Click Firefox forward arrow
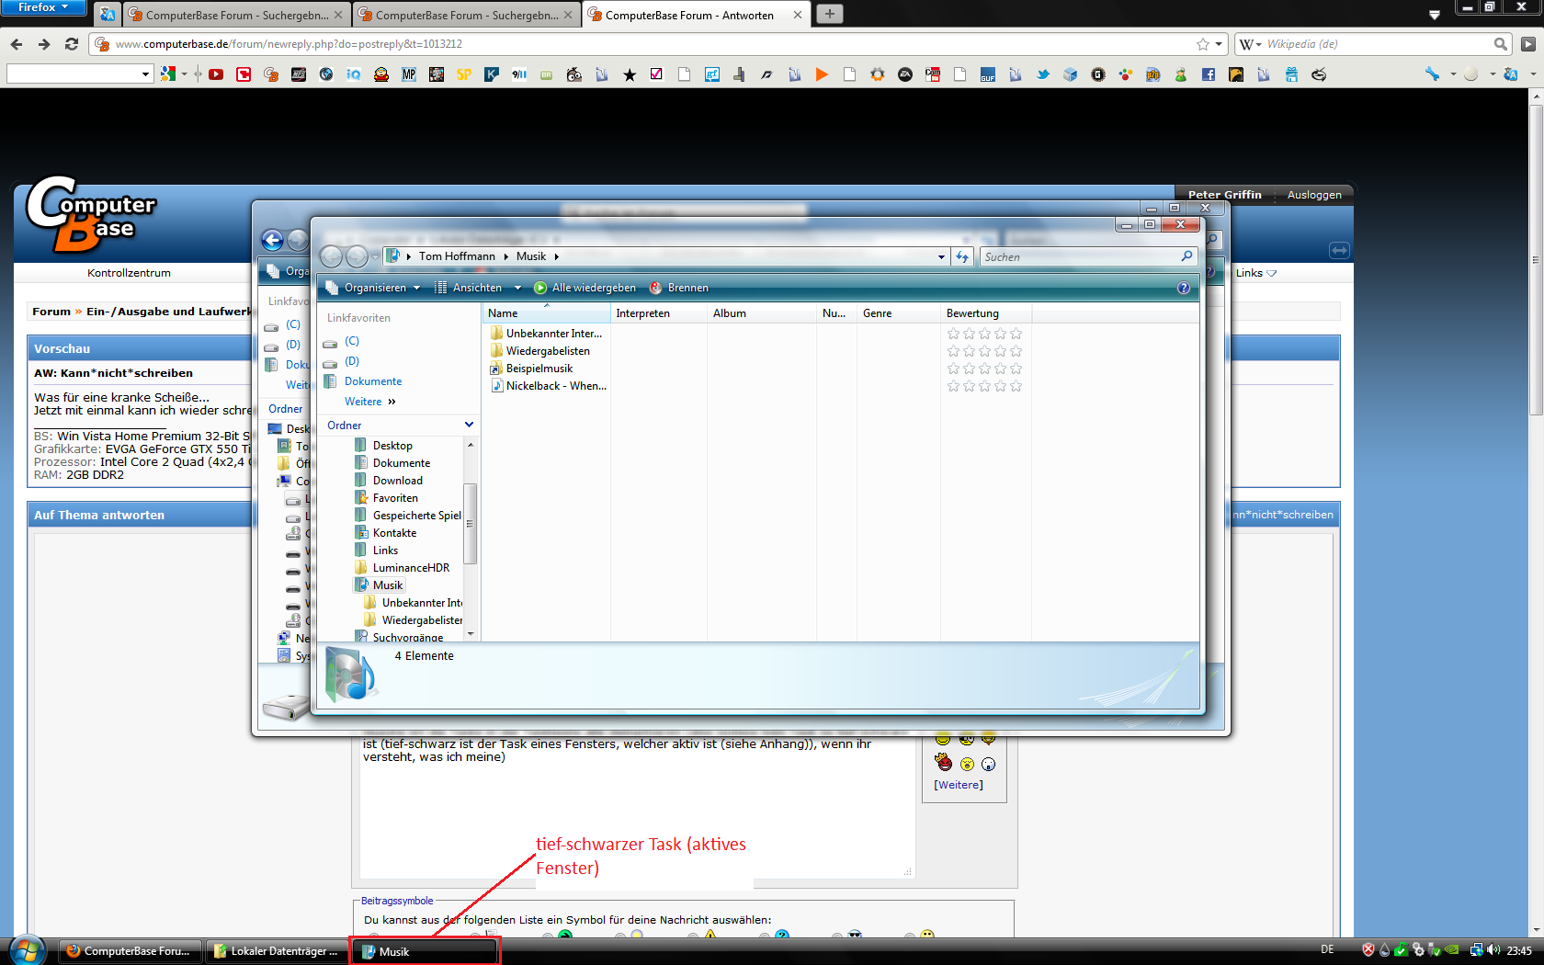 44,43
